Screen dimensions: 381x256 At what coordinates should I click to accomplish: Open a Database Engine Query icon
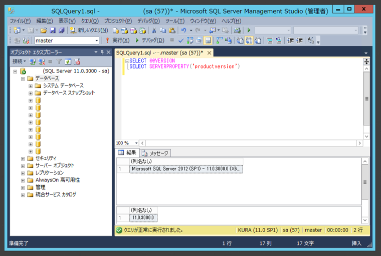(116, 30)
